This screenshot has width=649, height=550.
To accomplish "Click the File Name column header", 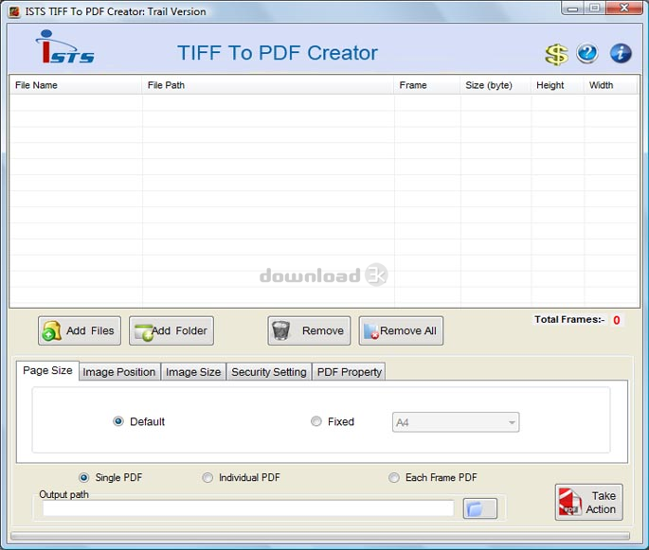I will point(76,85).
